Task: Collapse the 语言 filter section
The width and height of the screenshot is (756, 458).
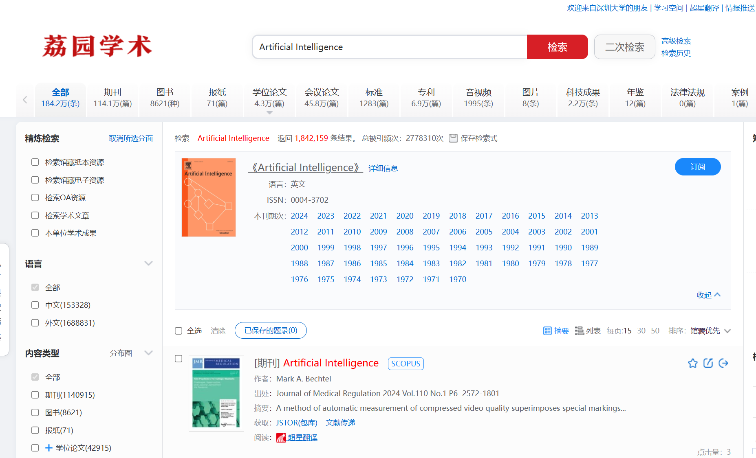Action: point(149,263)
